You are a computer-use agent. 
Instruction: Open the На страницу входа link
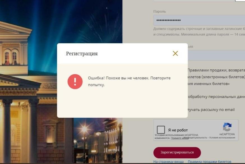click(168, 162)
